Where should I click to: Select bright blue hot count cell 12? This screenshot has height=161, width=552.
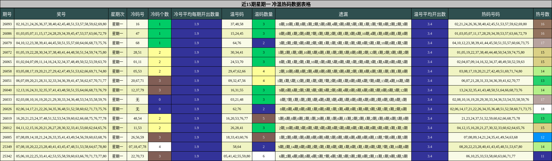(542, 137)
